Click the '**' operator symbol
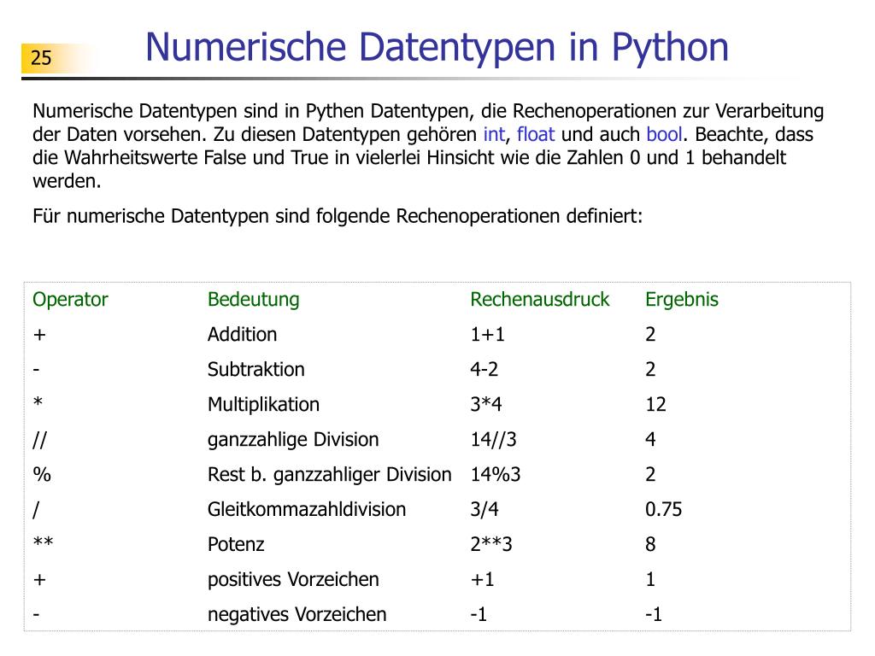Screen dimensions: 875x656 coord(43,542)
